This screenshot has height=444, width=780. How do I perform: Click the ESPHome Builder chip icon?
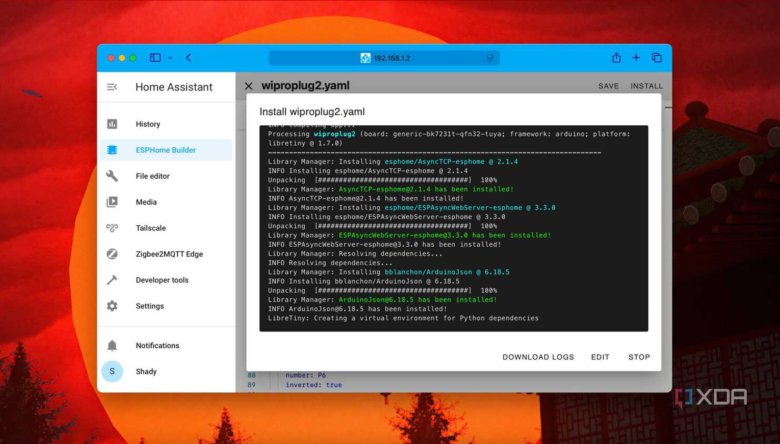coord(112,150)
